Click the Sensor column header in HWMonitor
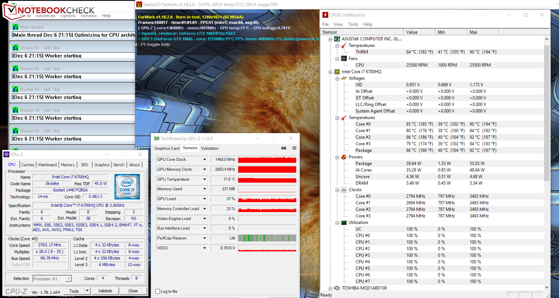The image size is (559, 298). point(362,32)
